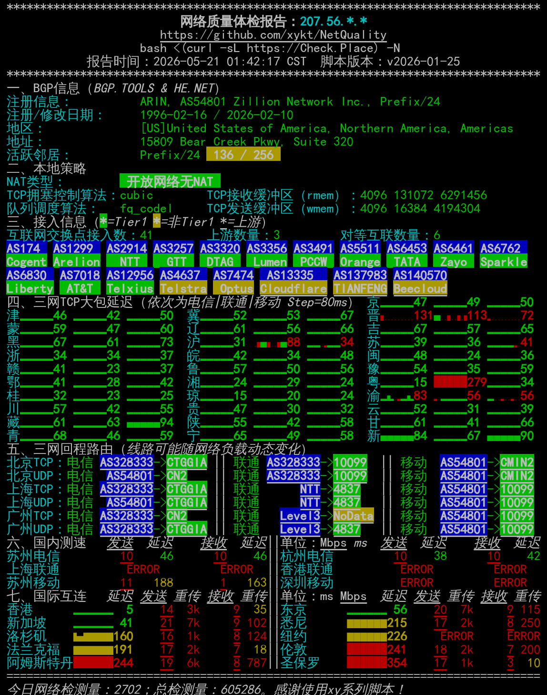Click the AS140570 Beecloud block
547x695 pixels.
click(420, 282)
